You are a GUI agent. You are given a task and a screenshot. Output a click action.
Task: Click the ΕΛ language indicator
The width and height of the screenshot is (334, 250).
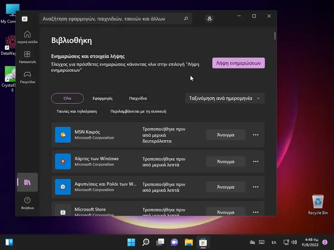coord(274,242)
